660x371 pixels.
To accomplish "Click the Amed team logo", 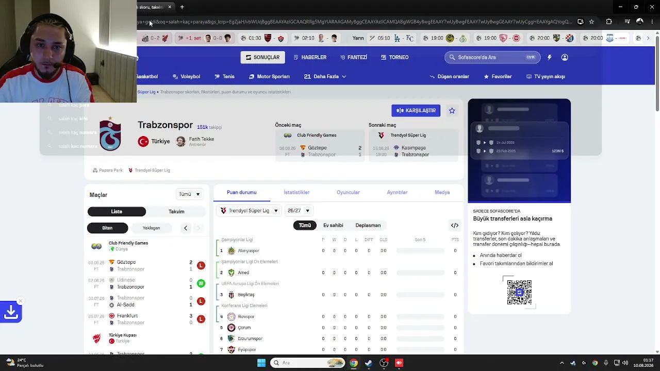I will 232,273.
